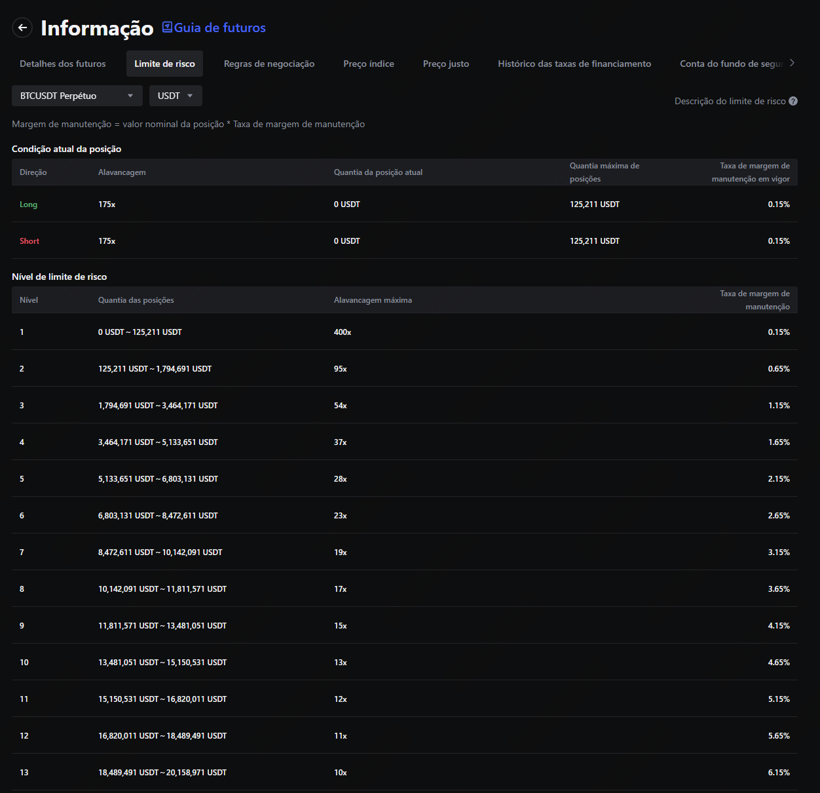The height and width of the screenshot is (793, 820).
Task: Click the 10x maximum leverage value
Action: (x=341, y=773)
